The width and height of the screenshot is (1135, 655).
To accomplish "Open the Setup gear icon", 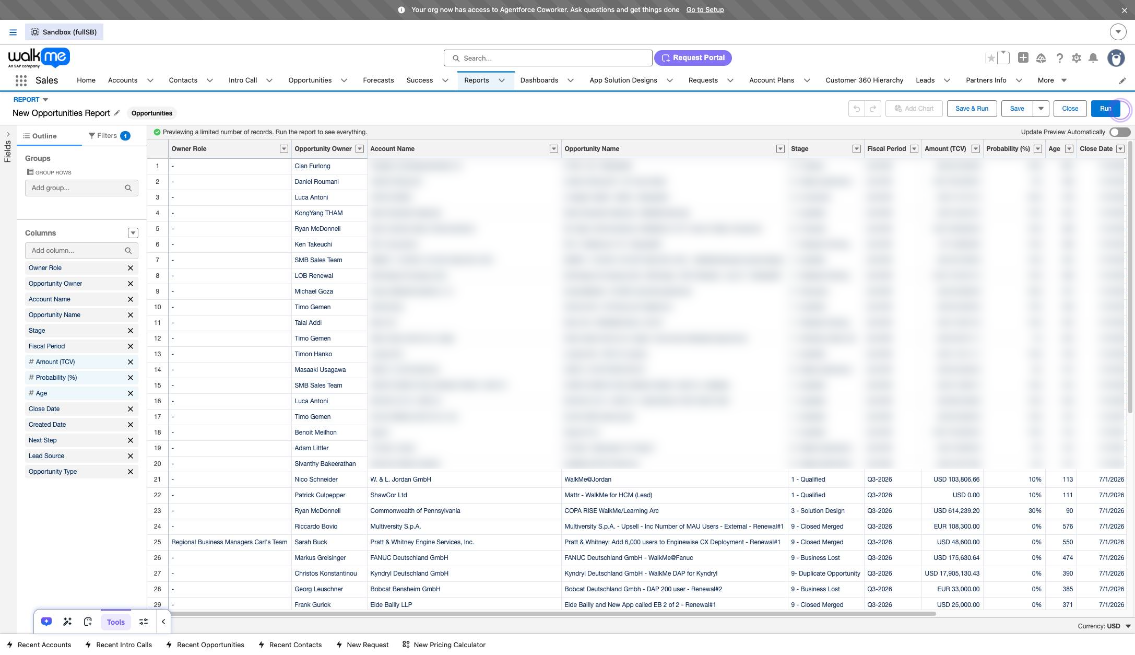I will [1077, 58].
